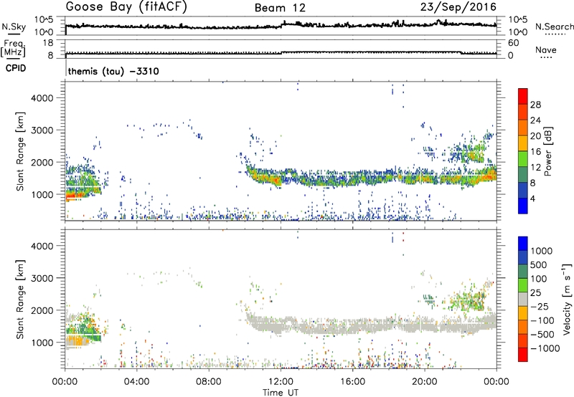Click the yellow 16–20 dB power colorbar segment
The width and height of the screenshot is (574, 397).
(523, 143)
